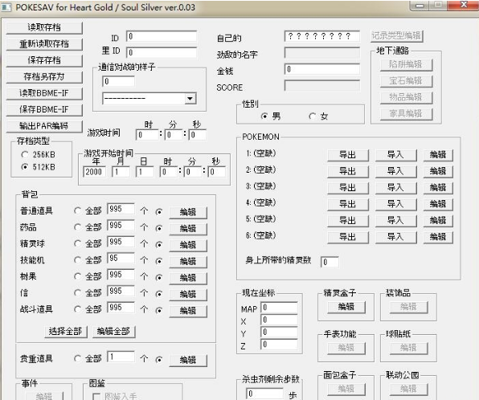Select 全部 radio for 技能机

[x=78, y=260]
